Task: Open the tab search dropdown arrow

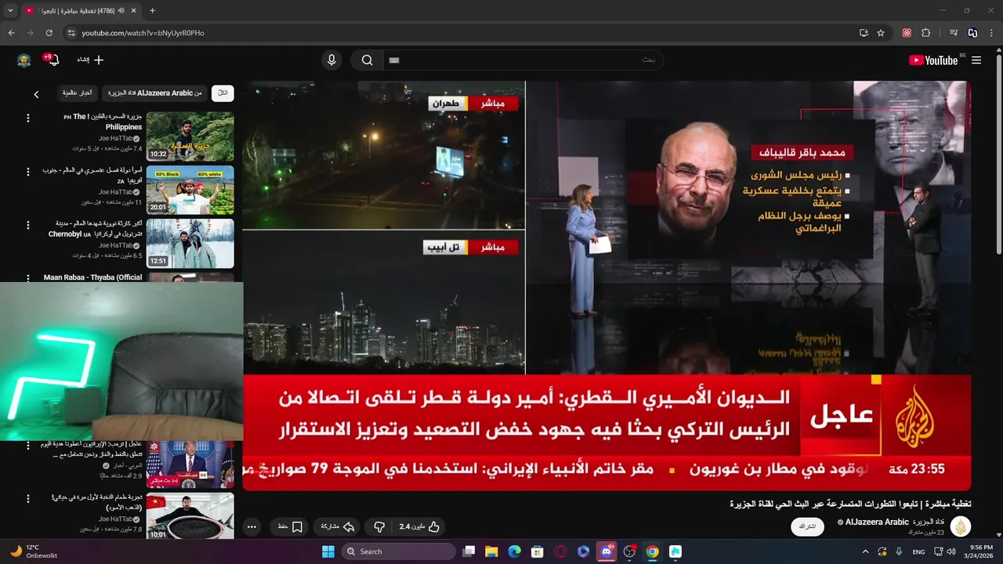Action: 10,11
